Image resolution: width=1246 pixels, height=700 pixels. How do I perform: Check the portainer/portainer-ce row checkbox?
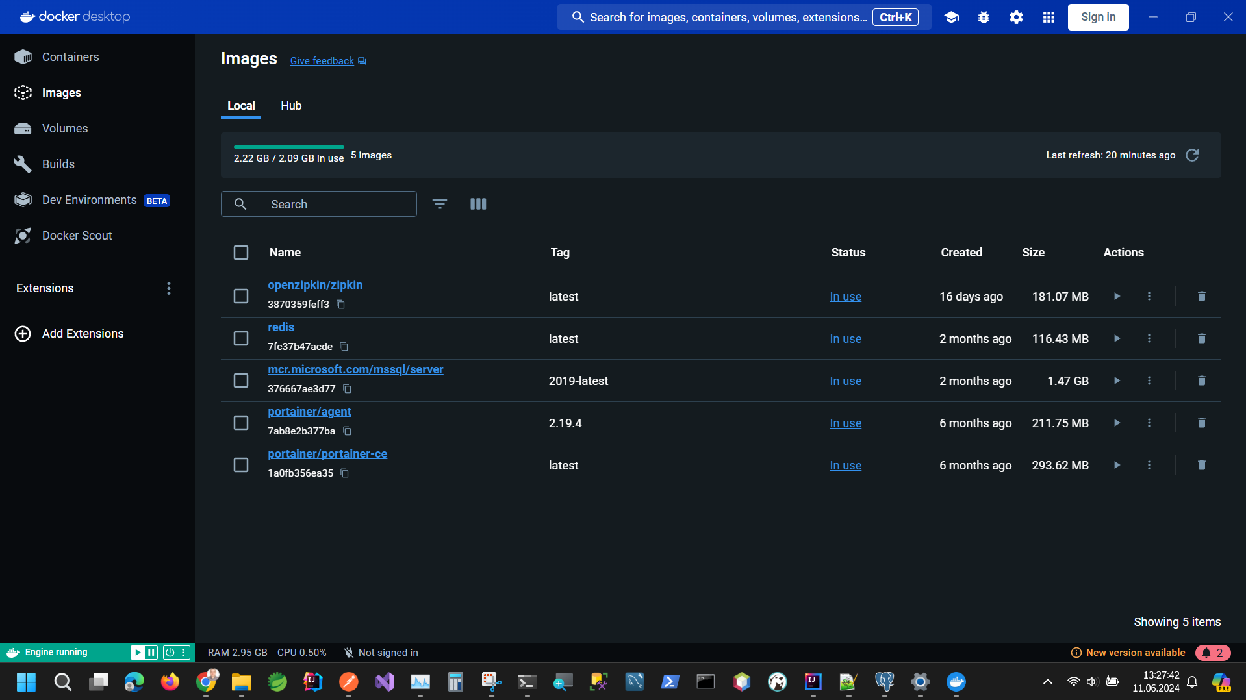241,465
